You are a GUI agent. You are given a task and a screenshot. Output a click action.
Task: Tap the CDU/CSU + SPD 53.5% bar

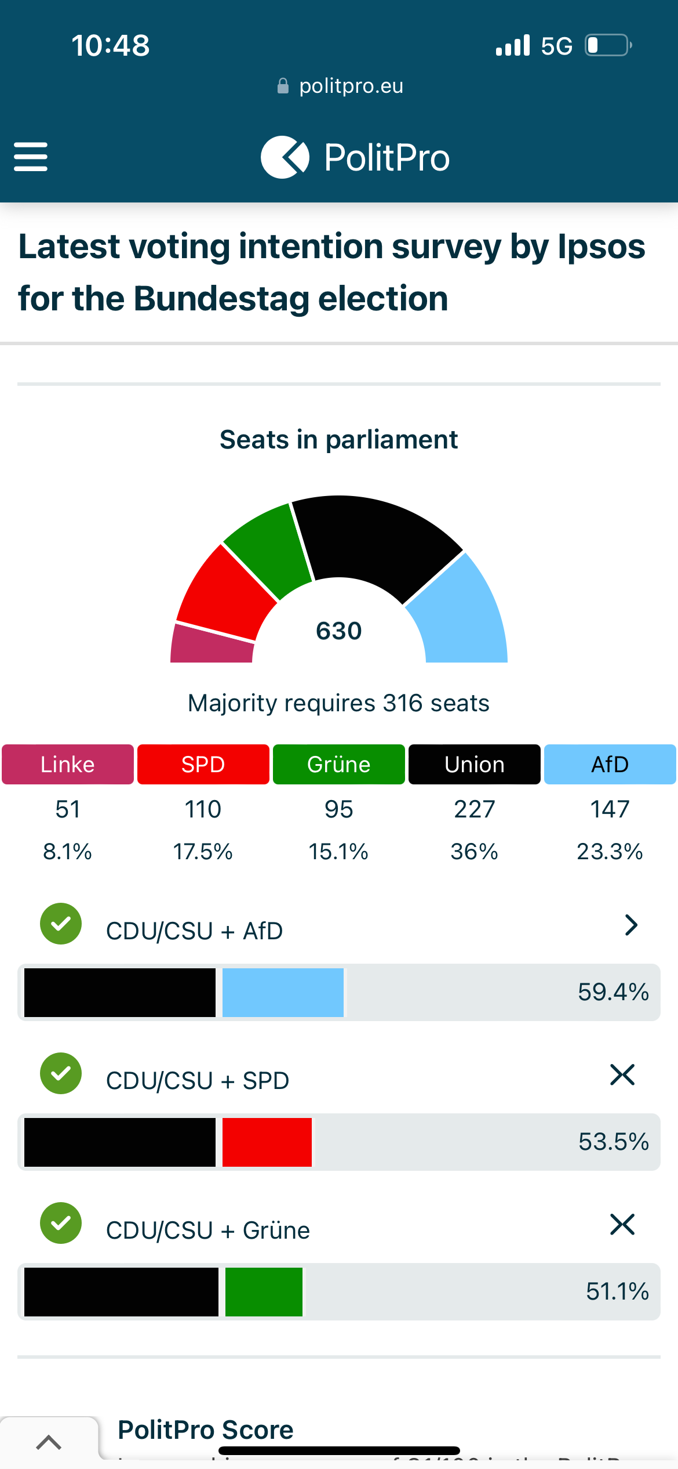pos(339,1142)
